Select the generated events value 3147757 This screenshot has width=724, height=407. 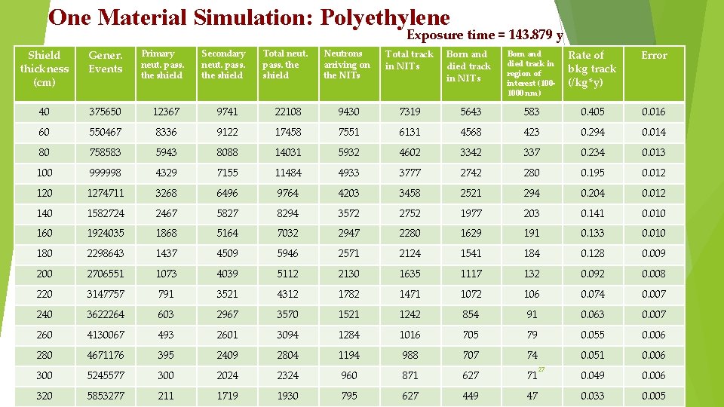click(106, 294)
